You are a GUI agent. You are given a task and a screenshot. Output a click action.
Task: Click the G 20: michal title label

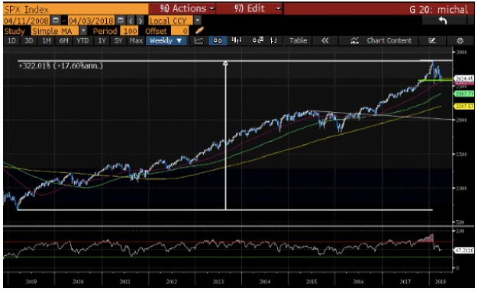tap(439, 9)
